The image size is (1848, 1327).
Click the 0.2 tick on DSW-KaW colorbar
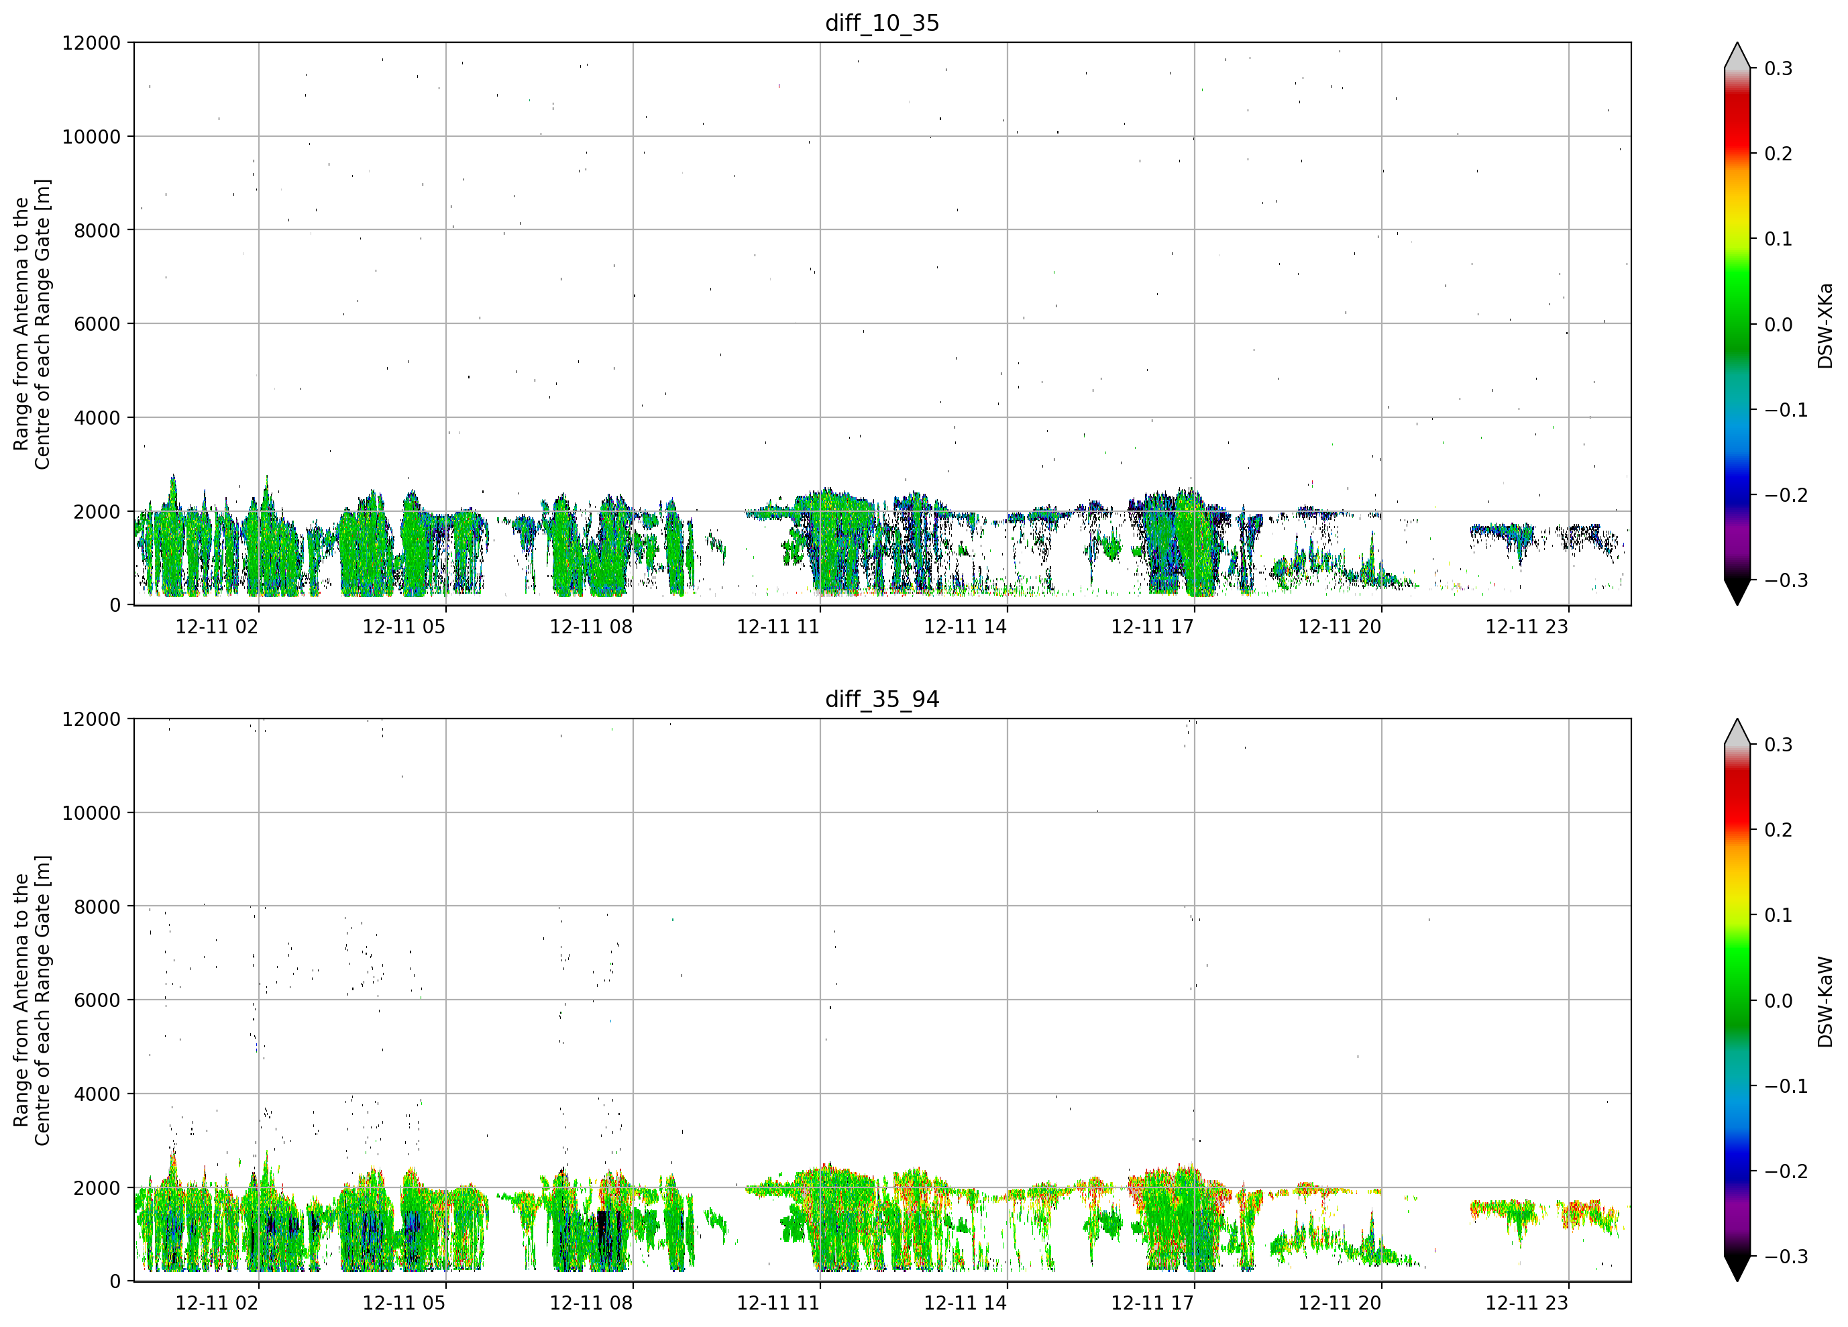coord(1779,831)
